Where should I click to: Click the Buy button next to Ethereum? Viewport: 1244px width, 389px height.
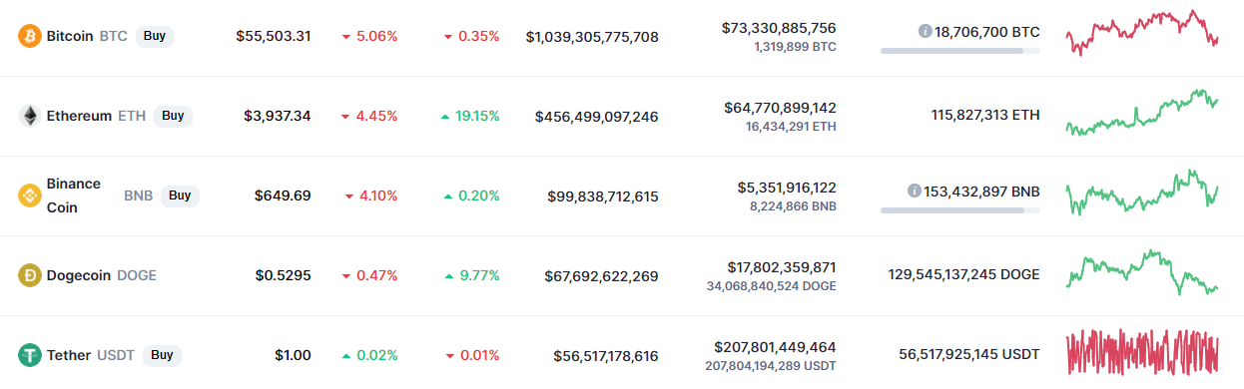click(x=173, y=116)
